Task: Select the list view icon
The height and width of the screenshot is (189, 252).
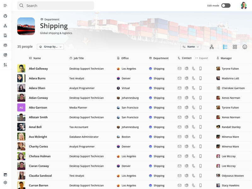Action: pos(225,47)
